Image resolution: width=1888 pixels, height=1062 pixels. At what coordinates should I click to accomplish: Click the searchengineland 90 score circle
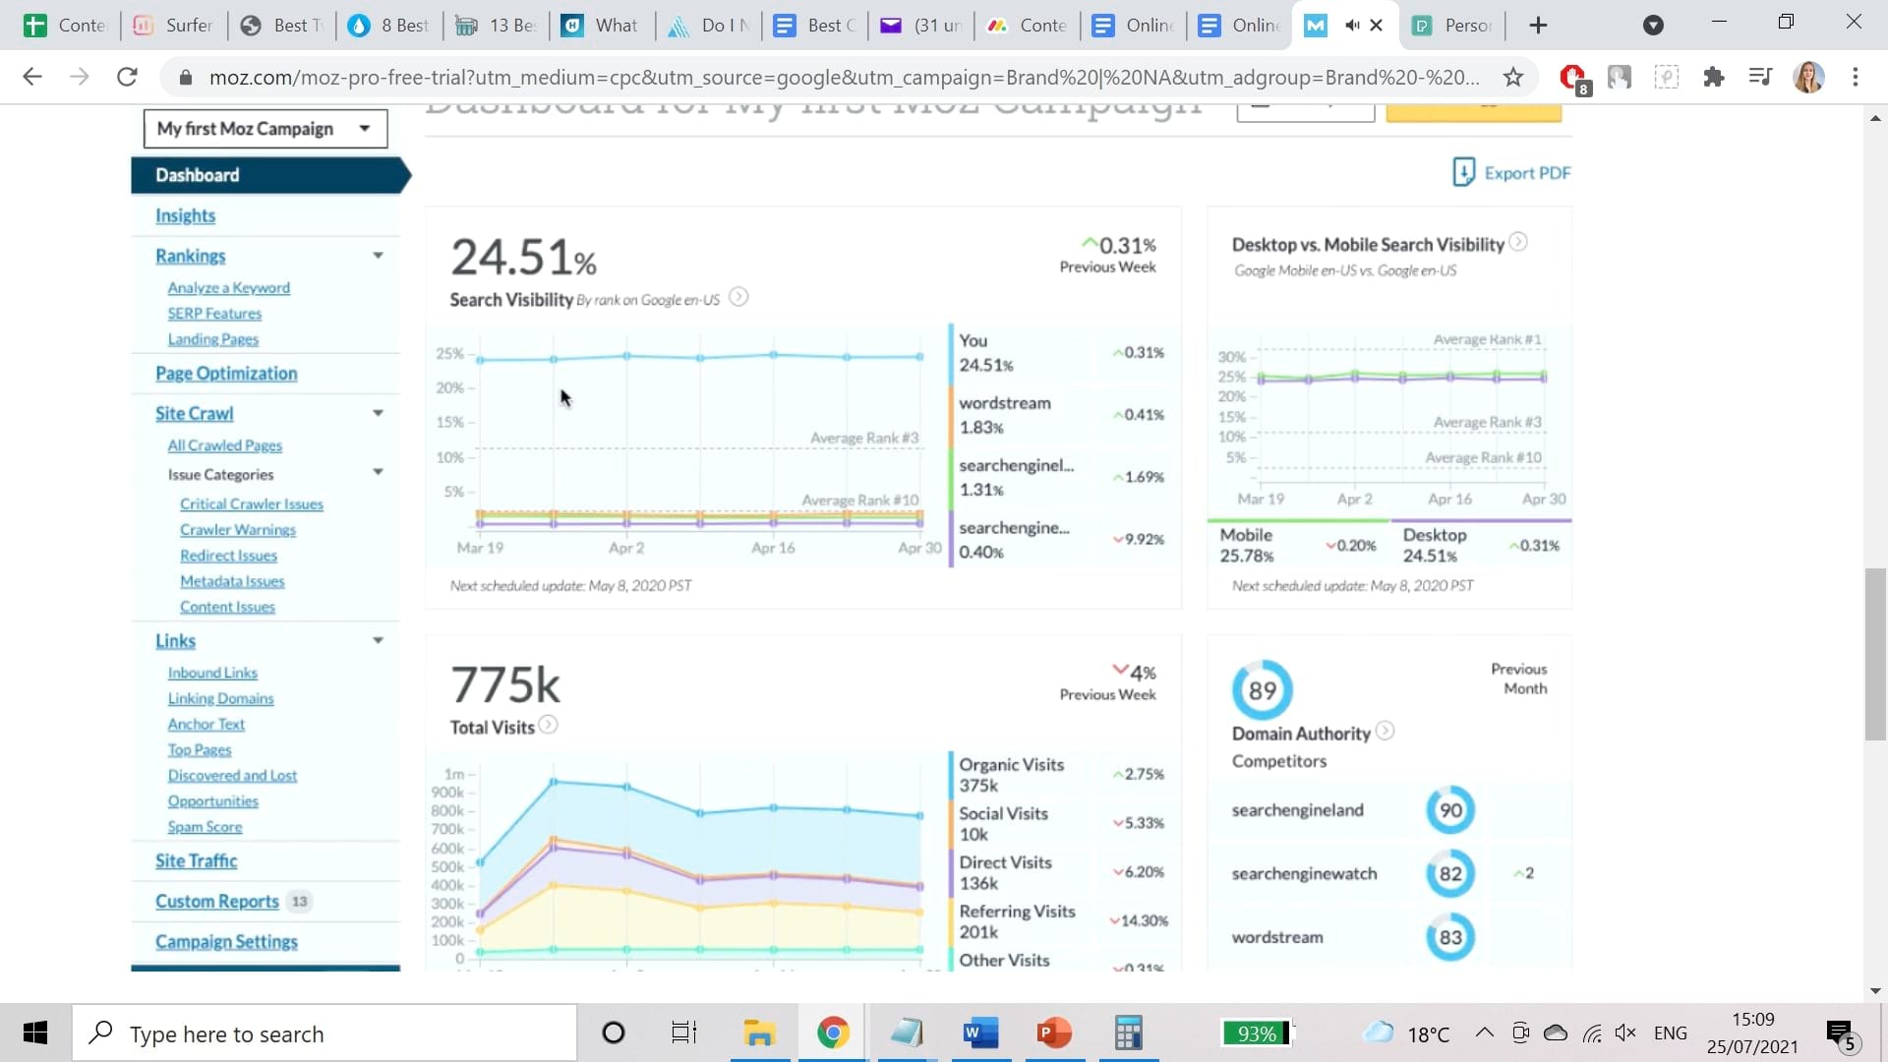[x=1450, y=810]
